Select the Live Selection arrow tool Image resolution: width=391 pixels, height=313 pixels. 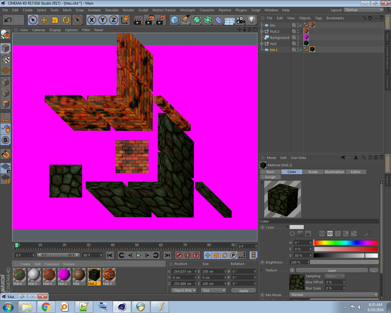33,20
